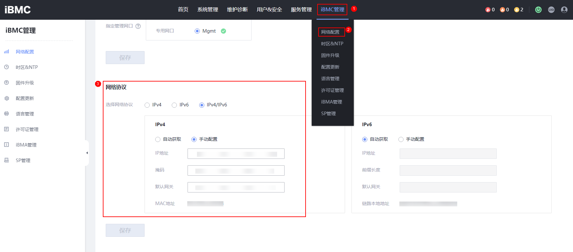Go to 时区&NTP in sidebar

27,67
